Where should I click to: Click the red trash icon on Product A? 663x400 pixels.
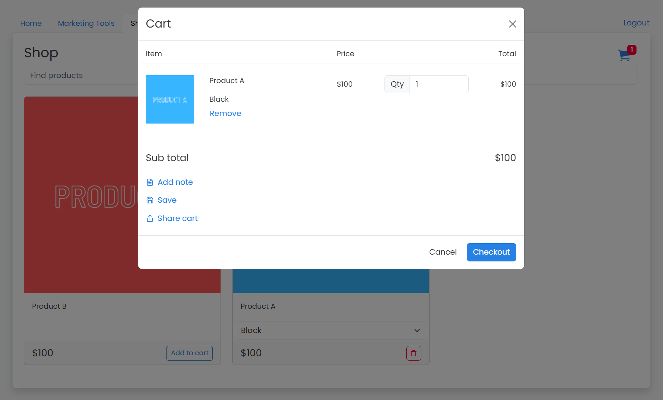413,353
